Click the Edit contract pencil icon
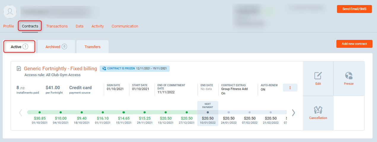 click(x=318, y=76)
